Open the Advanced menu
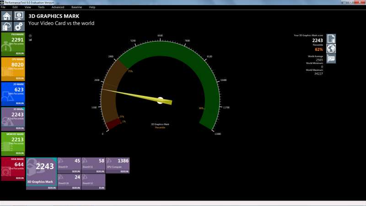This screenshot has width=366, height=206. click(x=58, y=7)
